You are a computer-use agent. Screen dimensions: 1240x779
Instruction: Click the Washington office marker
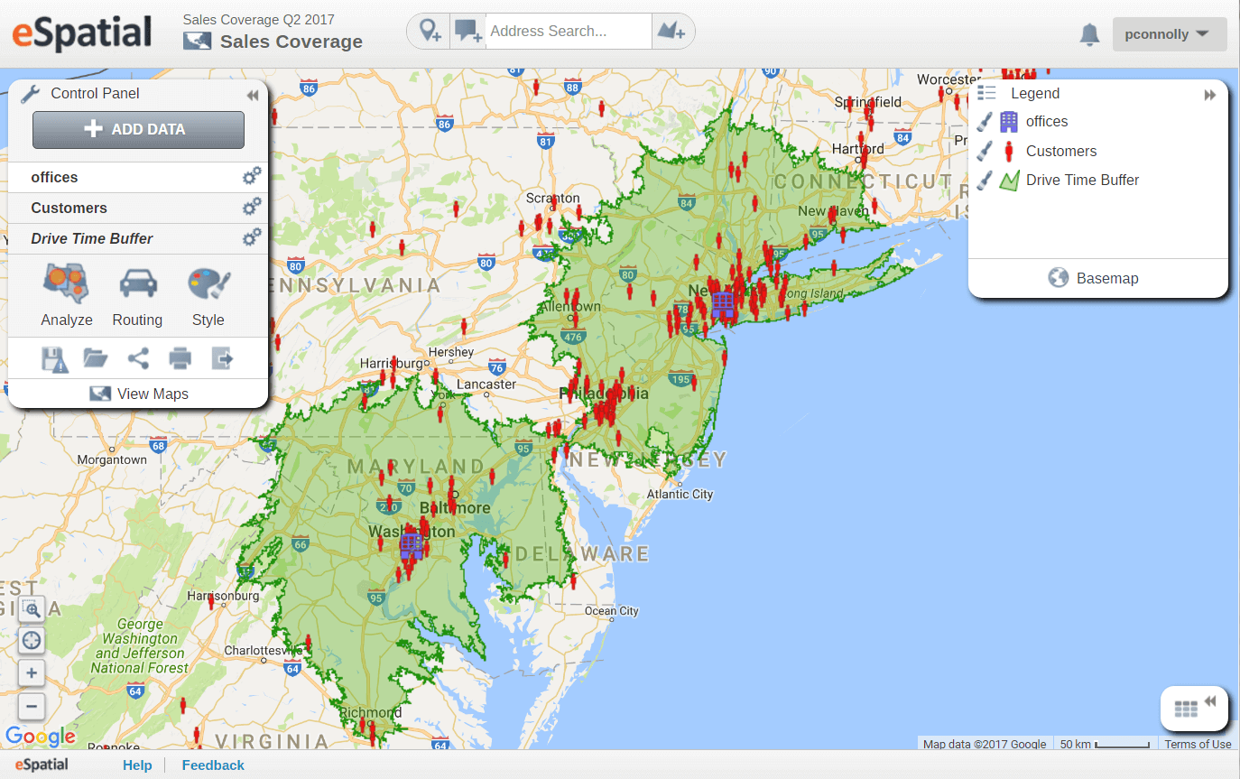click(412, 545)
